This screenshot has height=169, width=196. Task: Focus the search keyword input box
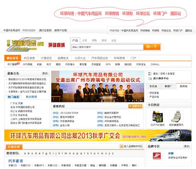coord(107,47)
